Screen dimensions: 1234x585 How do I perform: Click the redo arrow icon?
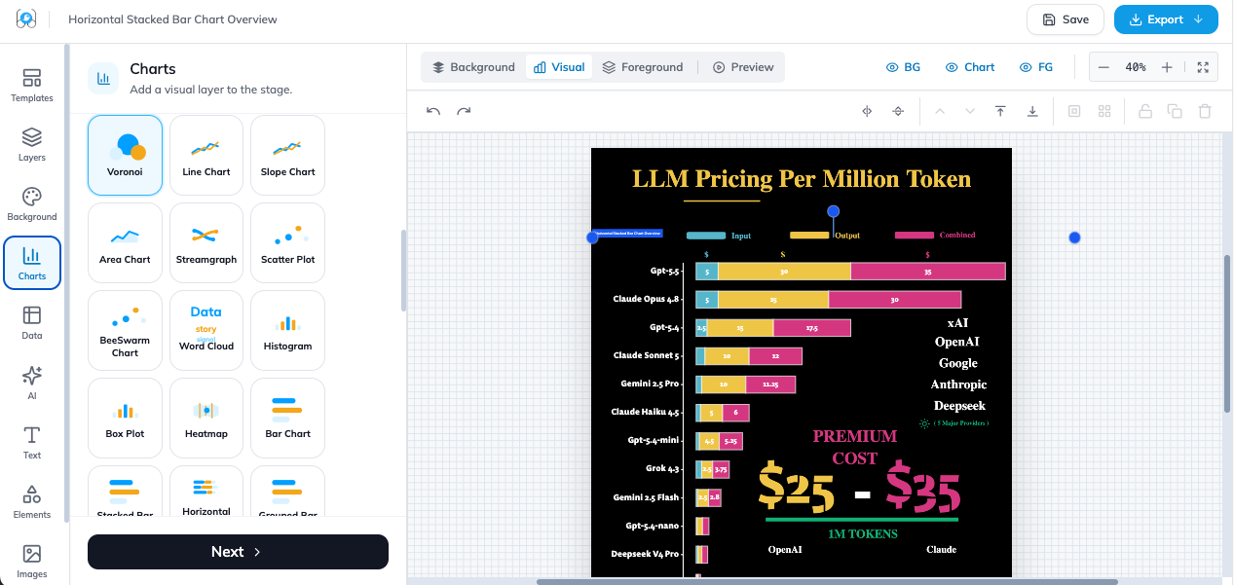[x=464, y=111]
